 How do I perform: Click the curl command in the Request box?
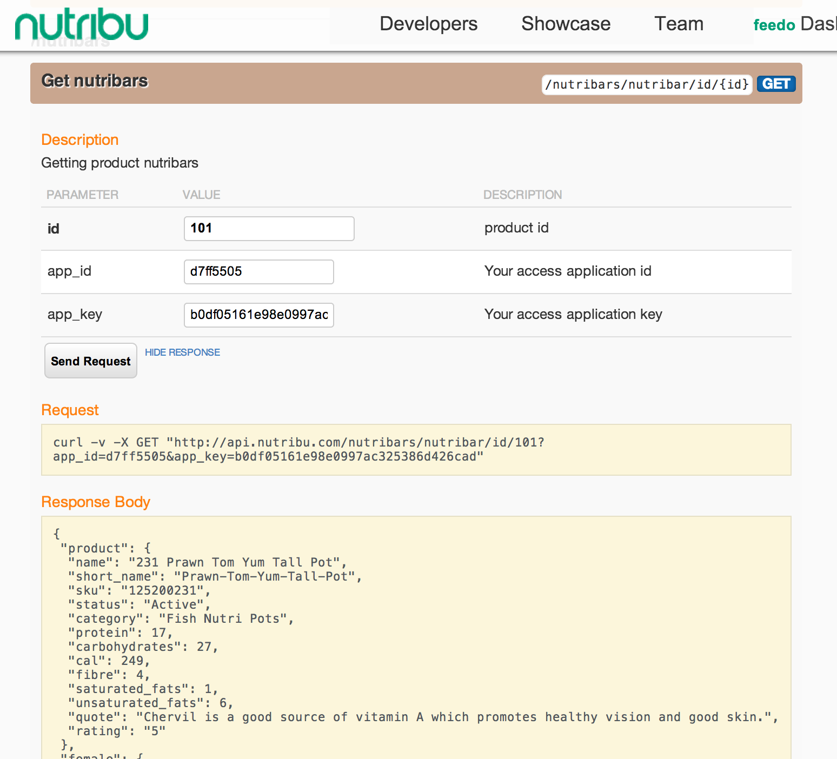click(x=298, y=449)
